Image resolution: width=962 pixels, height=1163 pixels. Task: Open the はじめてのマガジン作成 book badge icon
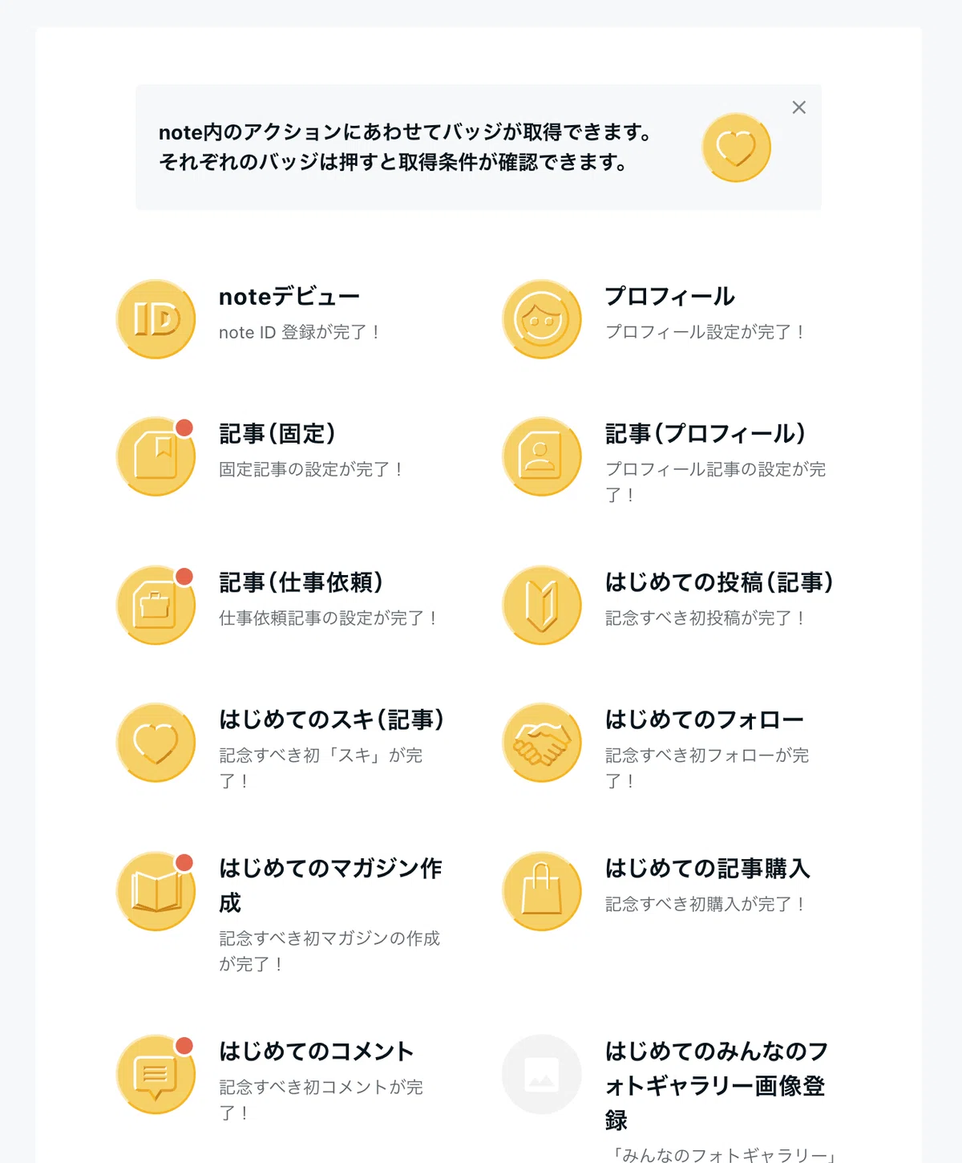(156, 891)
